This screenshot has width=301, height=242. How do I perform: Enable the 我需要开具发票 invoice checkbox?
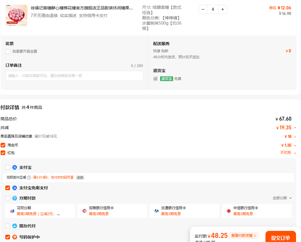tap(8, 51)
